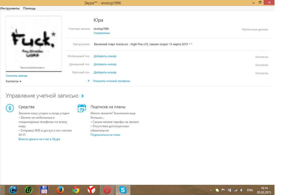Expand the Контакты dropdown under the avatar
Image resolution: width=292 pixels, height=195 pixels.
click(14, 81)
